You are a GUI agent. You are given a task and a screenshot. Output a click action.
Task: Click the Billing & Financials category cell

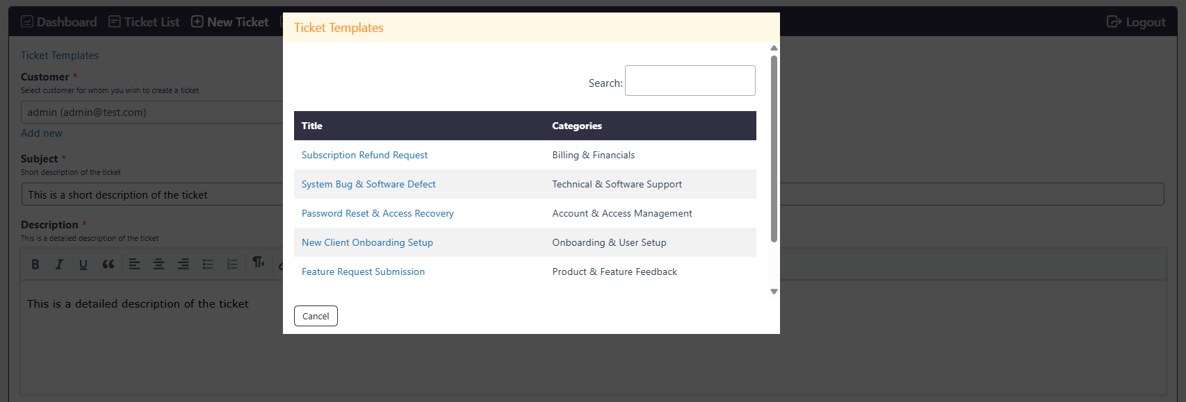[x=651, y=155]
